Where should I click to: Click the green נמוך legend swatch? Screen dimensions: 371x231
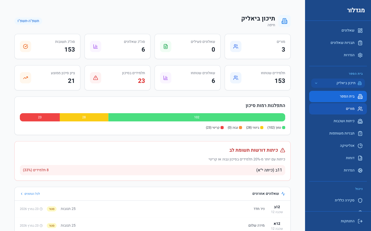(284, 128)
